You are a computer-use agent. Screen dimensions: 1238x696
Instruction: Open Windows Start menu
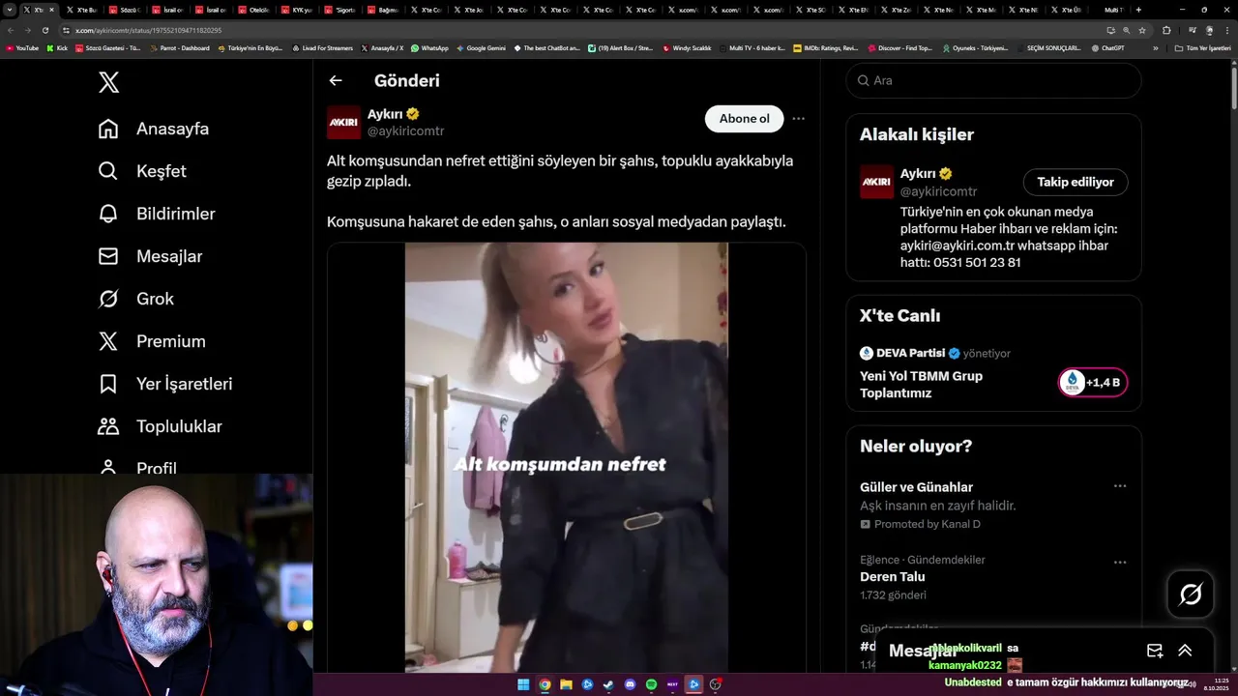click(x=523, y=684)
